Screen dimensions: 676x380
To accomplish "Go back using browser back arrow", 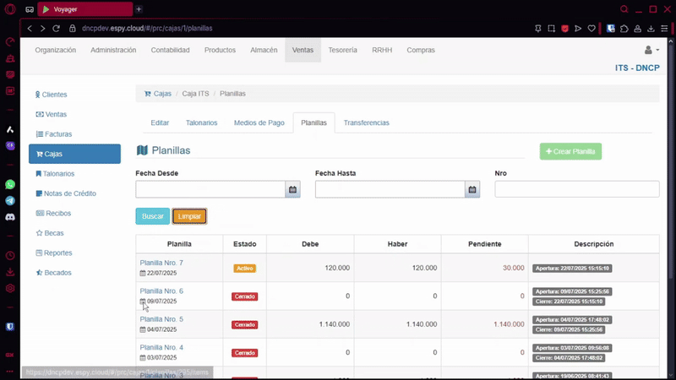I will click(x=30, y=28).
